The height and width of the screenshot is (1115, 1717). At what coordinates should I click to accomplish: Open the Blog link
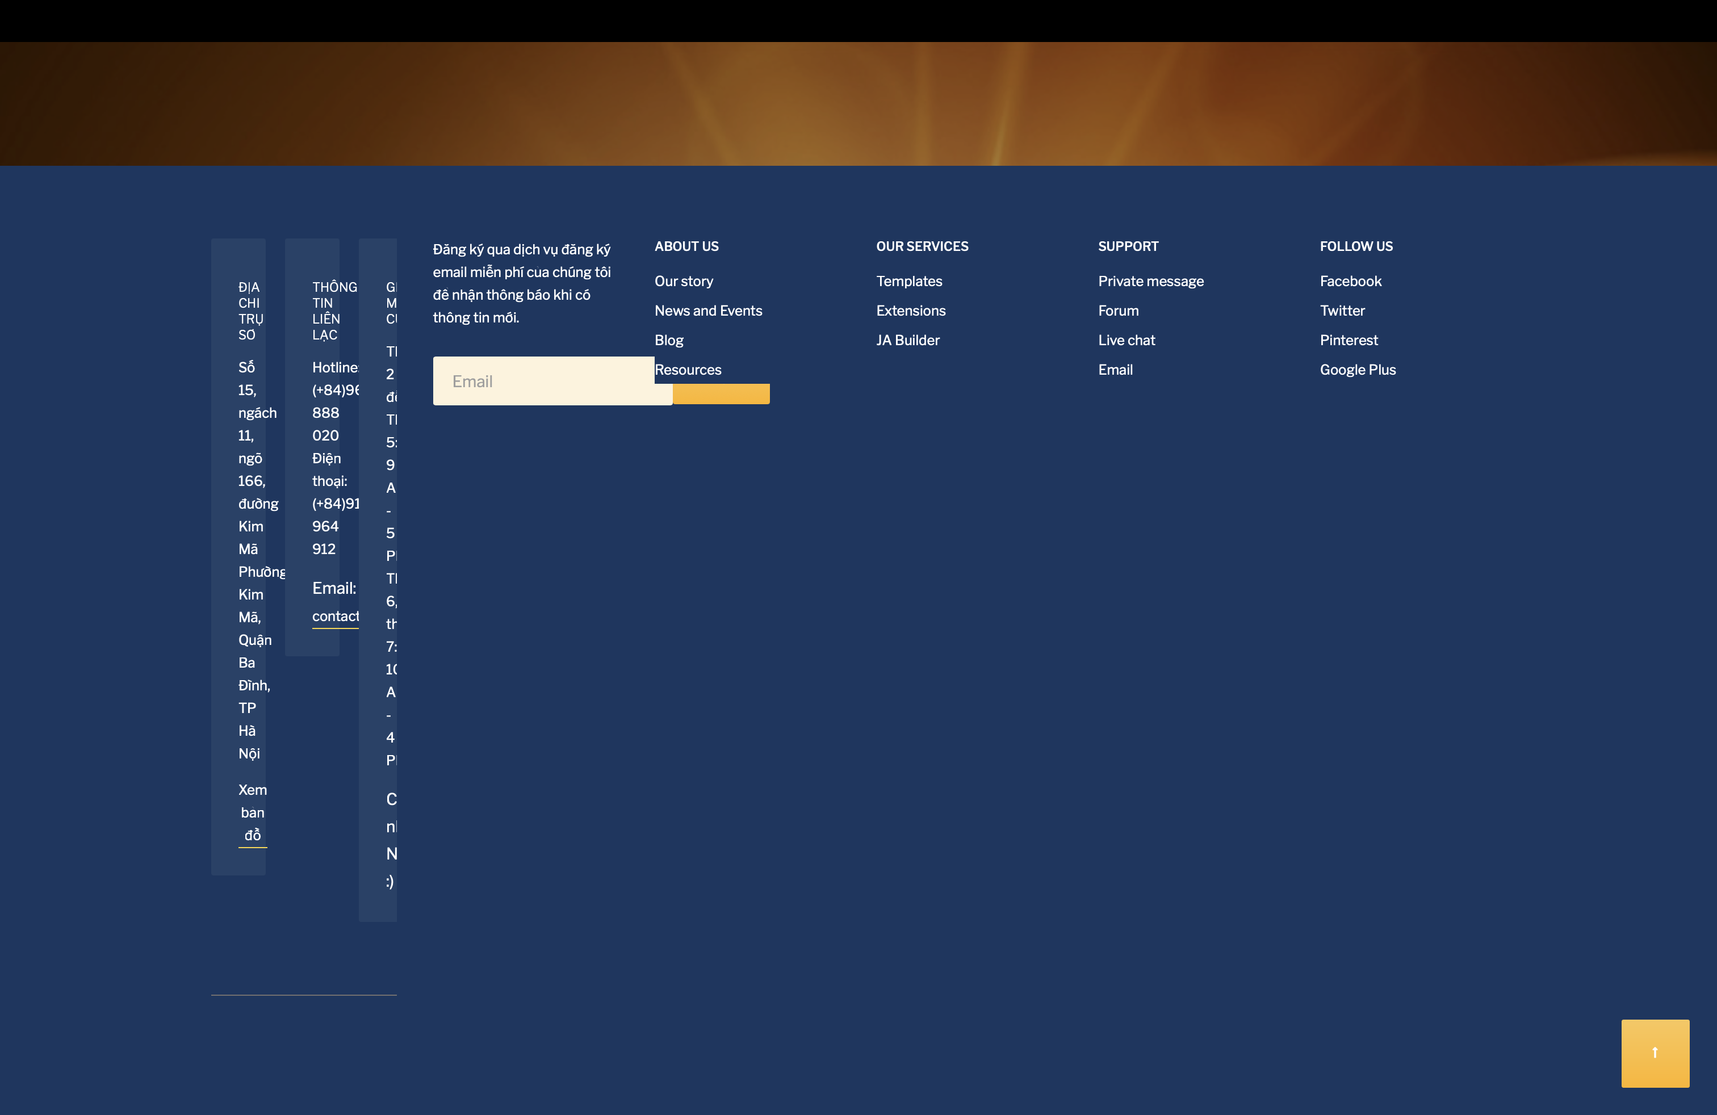point(668,341)
